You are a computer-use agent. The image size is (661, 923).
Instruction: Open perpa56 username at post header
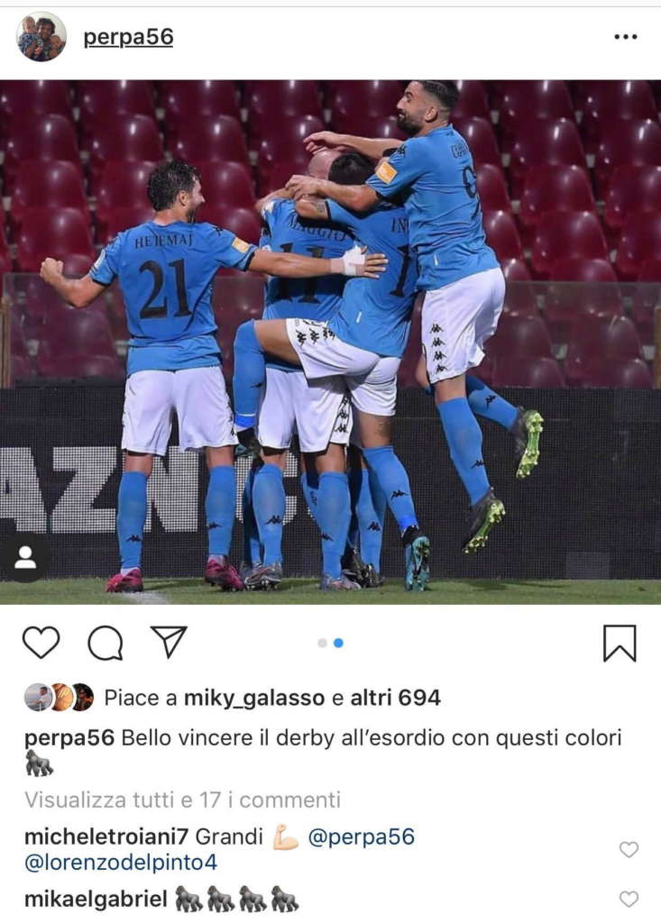tap(128, 36)
